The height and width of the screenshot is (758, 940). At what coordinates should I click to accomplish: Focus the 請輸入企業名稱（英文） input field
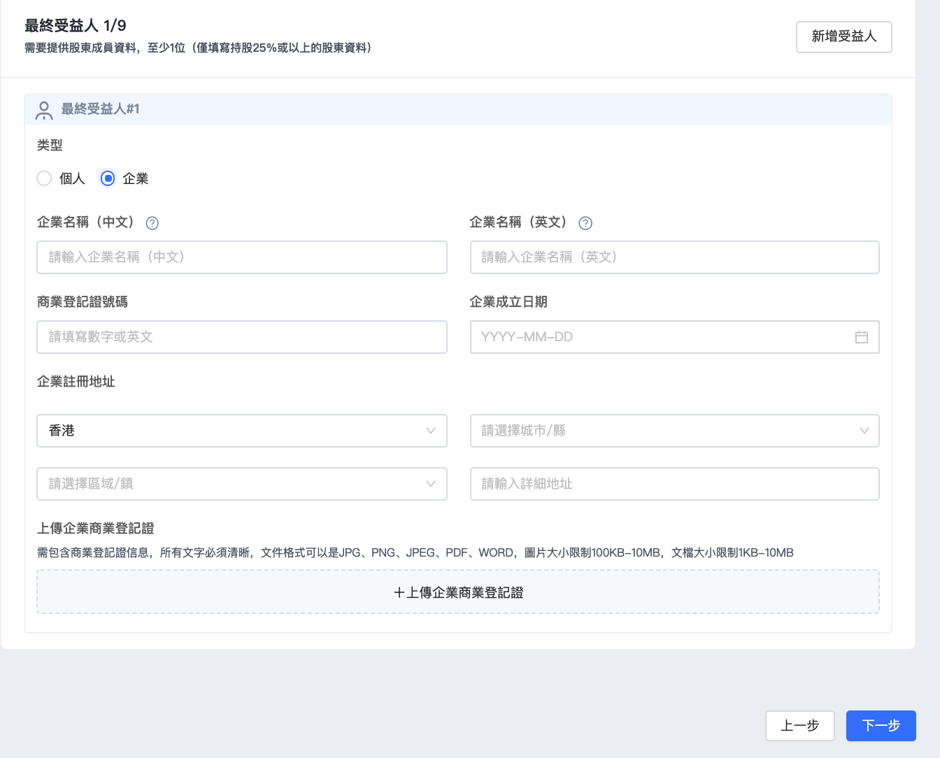coord(674,257)
